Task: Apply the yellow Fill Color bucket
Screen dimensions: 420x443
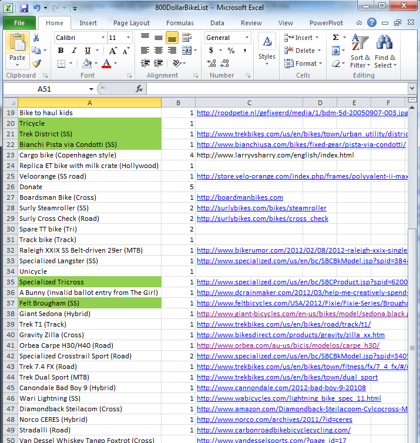Action: pyautogui.click(x=87, y=63)
